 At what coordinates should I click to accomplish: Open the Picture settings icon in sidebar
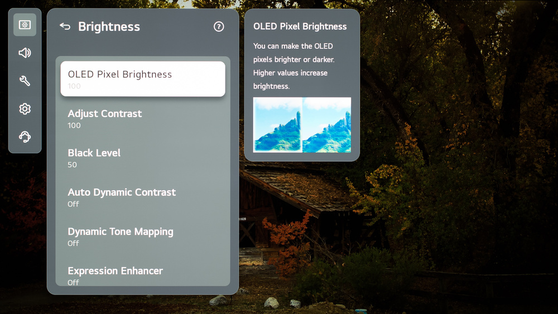(x=25, y=25)
